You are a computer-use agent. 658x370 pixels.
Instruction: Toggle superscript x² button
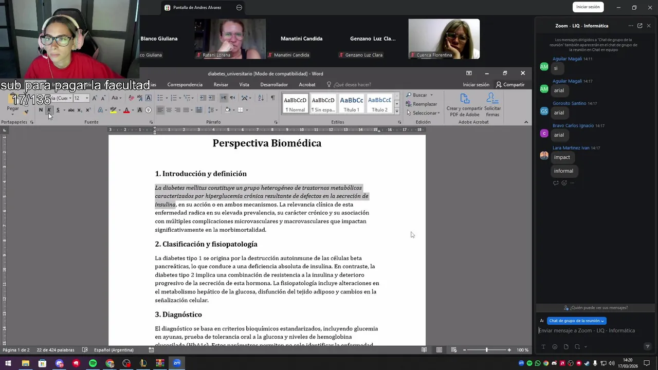[88, 110]
